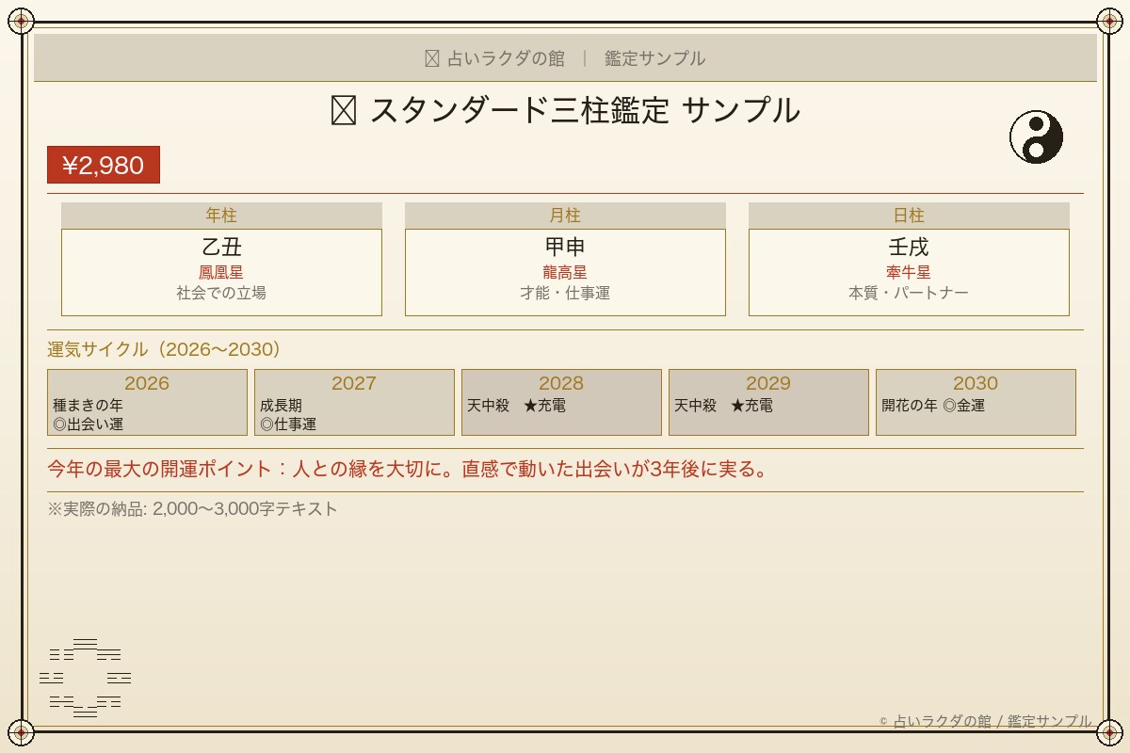Click the footer © 占いラクダの館 credit

point(986,721)
